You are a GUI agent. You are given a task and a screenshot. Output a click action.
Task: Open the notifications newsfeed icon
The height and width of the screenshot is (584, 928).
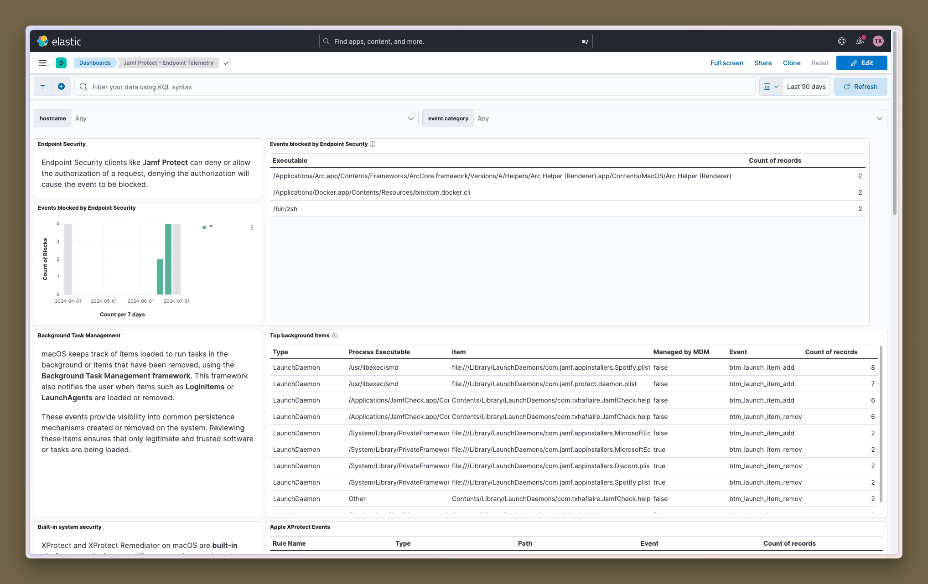tap(860, 41)
